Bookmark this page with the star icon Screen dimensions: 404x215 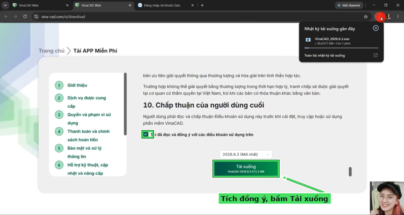(x=366, y=17)
